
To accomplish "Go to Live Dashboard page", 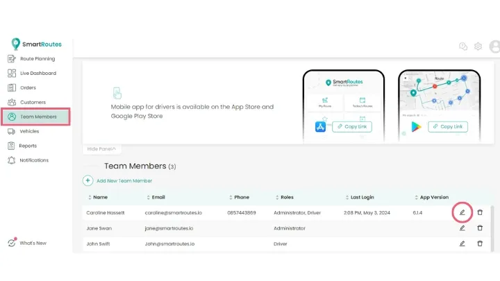I will (x=37, y=74).
